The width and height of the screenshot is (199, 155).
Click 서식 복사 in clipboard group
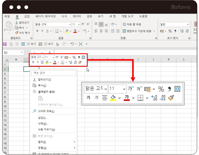(x=22, y=32)
